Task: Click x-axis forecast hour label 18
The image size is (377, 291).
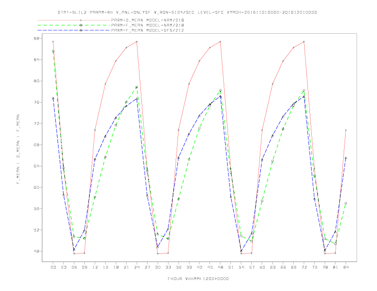Action: (x=116, y=267)
